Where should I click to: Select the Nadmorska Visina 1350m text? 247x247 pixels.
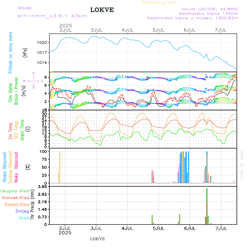pyautogui.click(x=208, y=13)
